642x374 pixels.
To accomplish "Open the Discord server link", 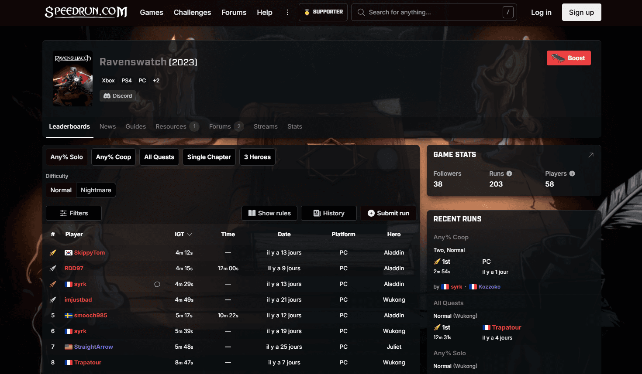I will coord(117,96).
